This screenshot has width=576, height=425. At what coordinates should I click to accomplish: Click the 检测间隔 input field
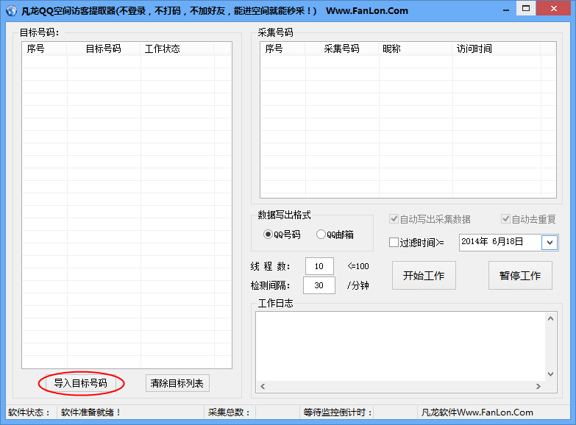(x=319, y=285)
